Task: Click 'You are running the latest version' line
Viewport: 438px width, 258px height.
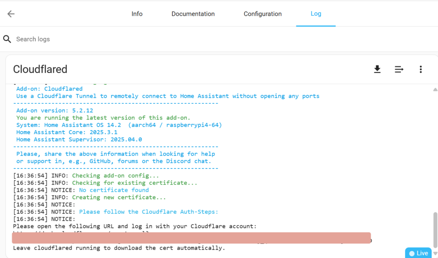Action: click(x=104, y=118)
